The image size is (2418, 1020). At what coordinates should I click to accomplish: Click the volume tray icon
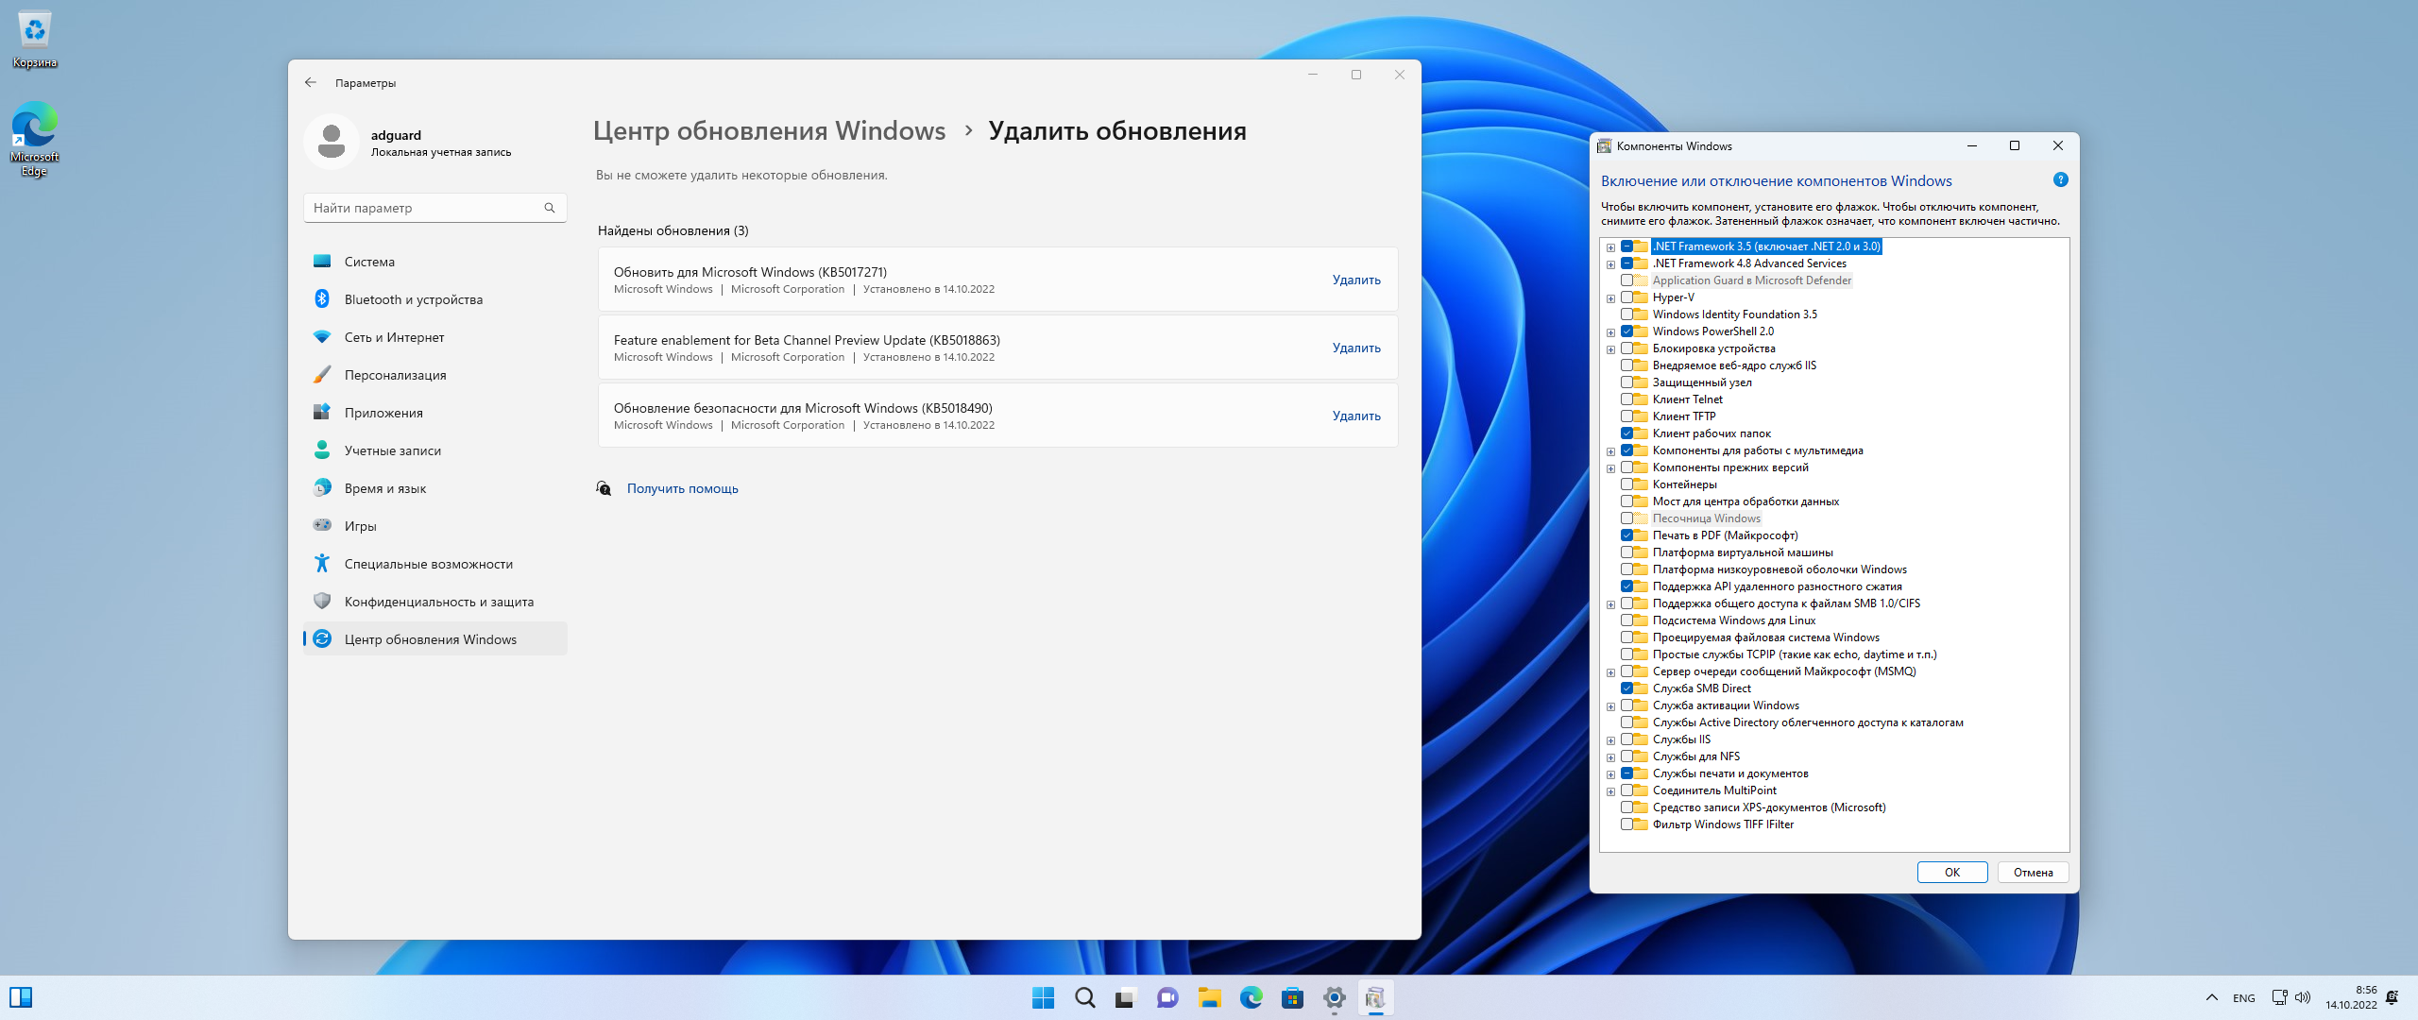tap(2303, 997)
